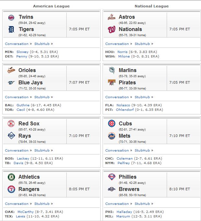The width and height of the screenshot is (201, 221).
Task: Click the Pirates team logo
Action: point(112,82)
